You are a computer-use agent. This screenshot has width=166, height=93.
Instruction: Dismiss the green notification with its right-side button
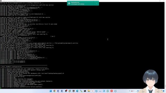pyautogui.click(x=96, y=3)
